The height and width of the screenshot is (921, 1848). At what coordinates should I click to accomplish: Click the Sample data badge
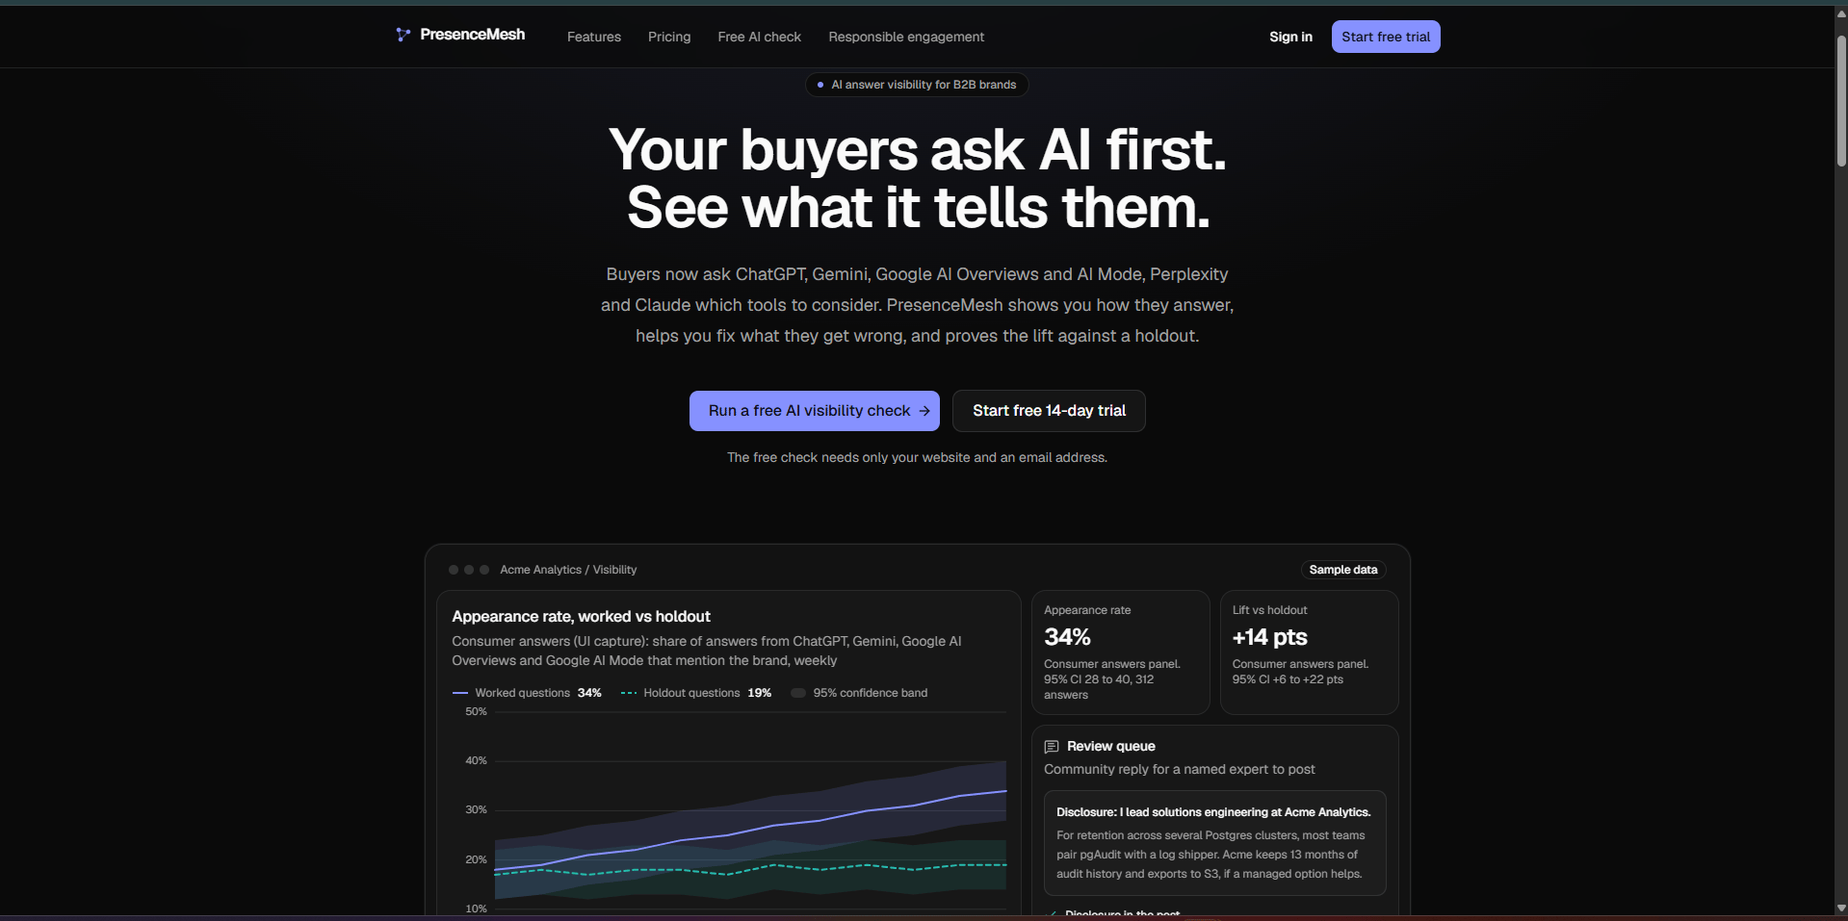(1343, 570)
